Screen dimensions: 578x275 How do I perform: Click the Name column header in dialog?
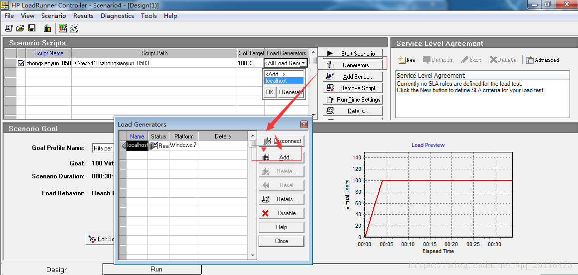pos(137,137)
